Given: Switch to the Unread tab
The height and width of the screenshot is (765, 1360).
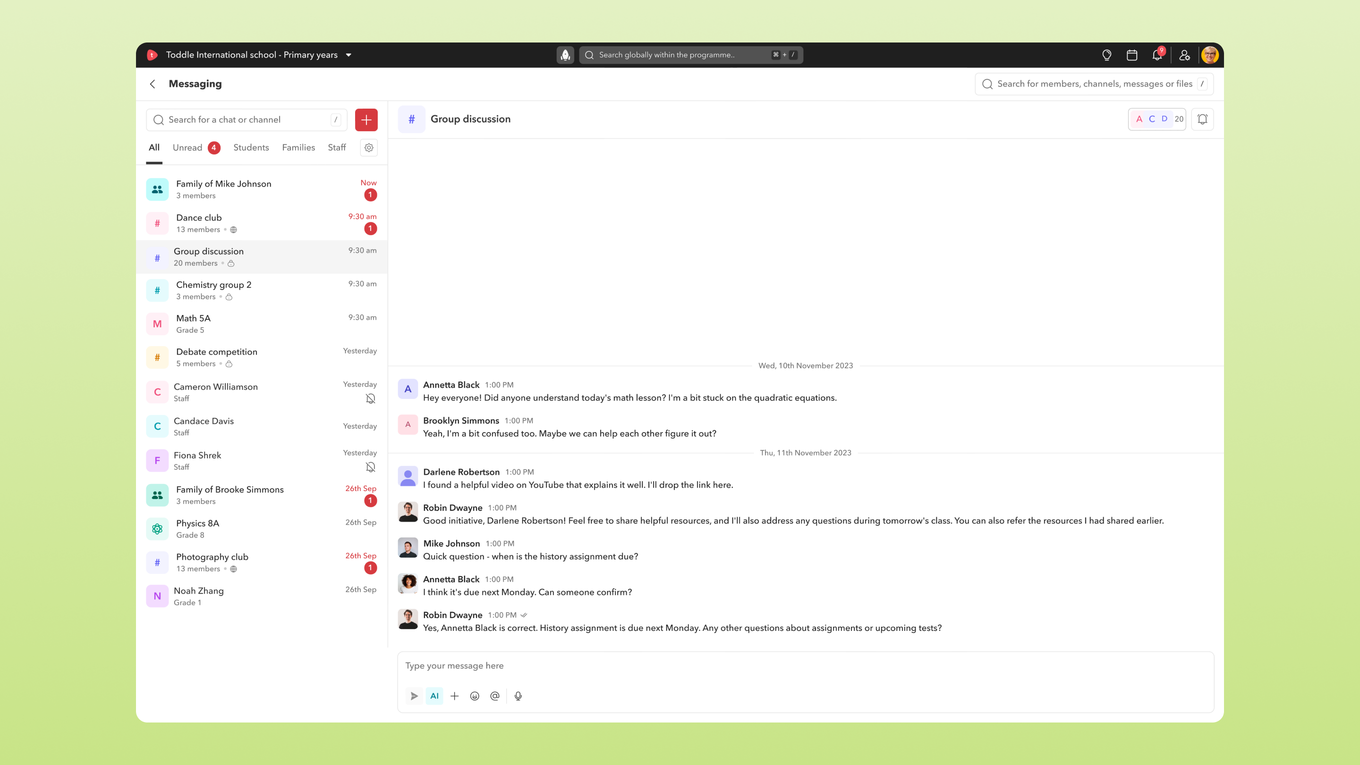Looking at the screenshot, I should coord(188,148).
